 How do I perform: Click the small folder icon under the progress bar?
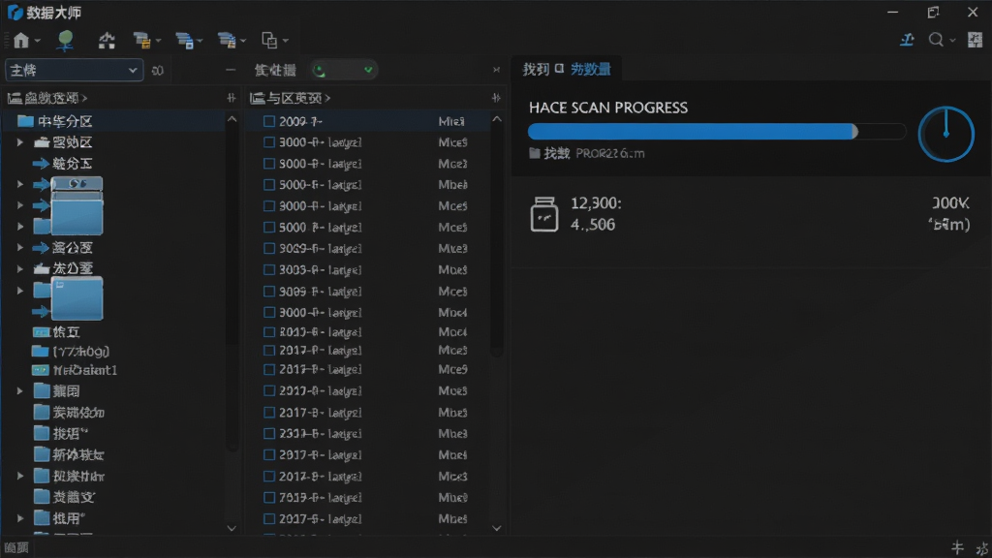coord(535,153)
